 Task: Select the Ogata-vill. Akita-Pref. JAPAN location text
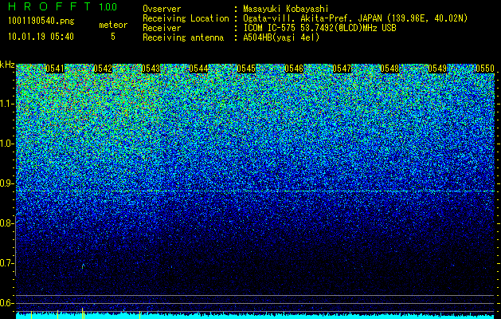(x=355, y=18)
